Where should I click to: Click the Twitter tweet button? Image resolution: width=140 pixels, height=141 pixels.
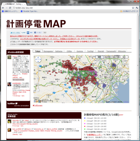coord(15,33)
